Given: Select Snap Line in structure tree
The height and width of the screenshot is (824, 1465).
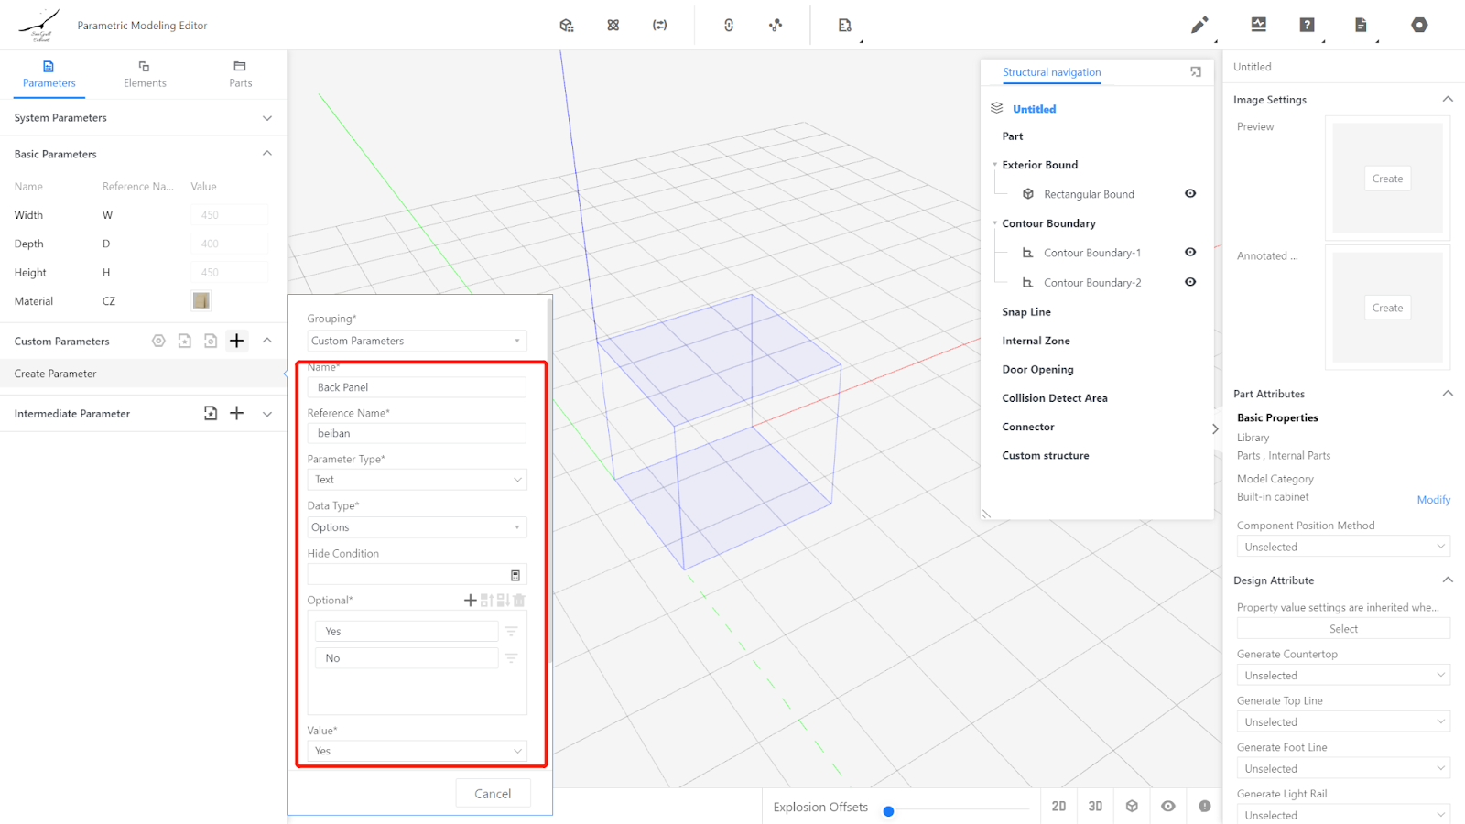Looking at the screenshot, I should point(1026,312).
